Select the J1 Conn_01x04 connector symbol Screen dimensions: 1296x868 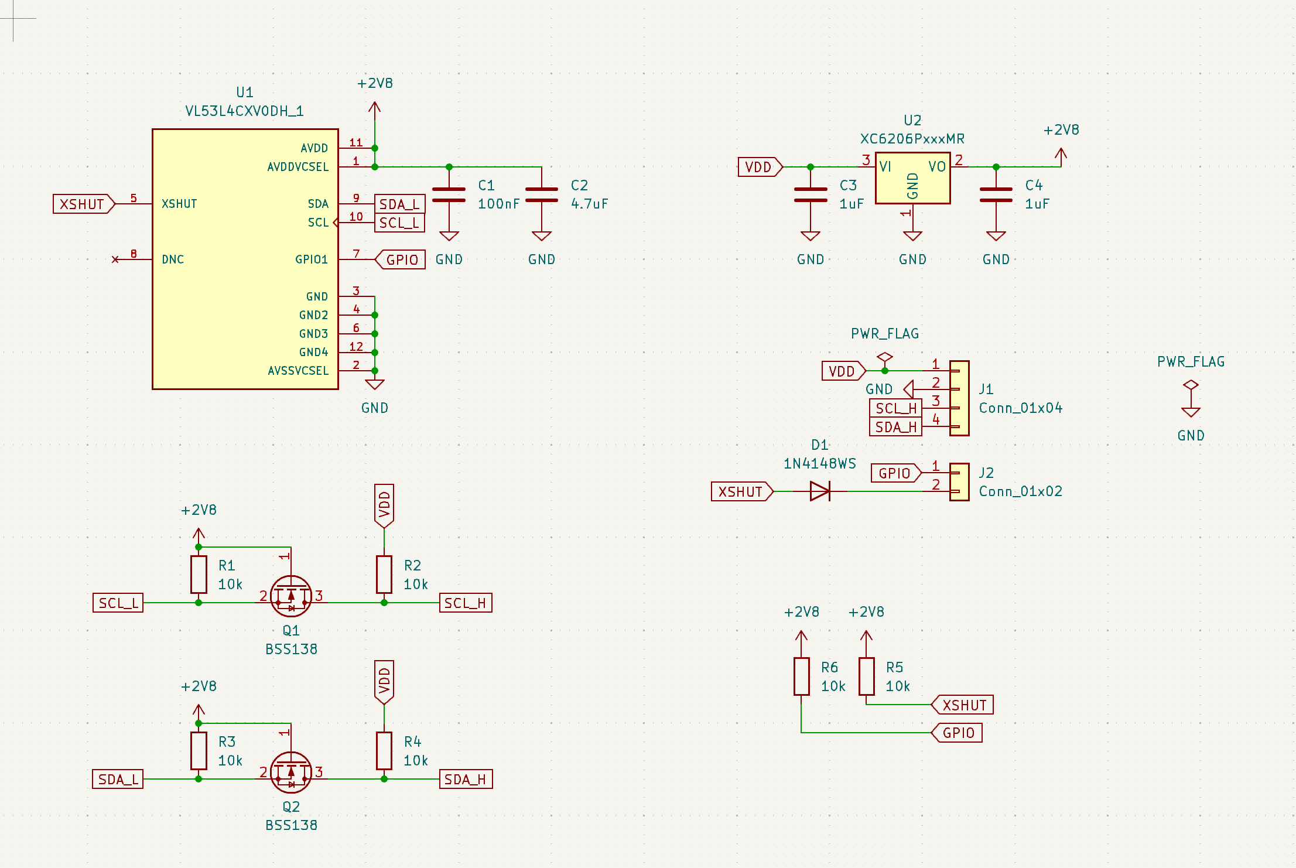(959, 398)
